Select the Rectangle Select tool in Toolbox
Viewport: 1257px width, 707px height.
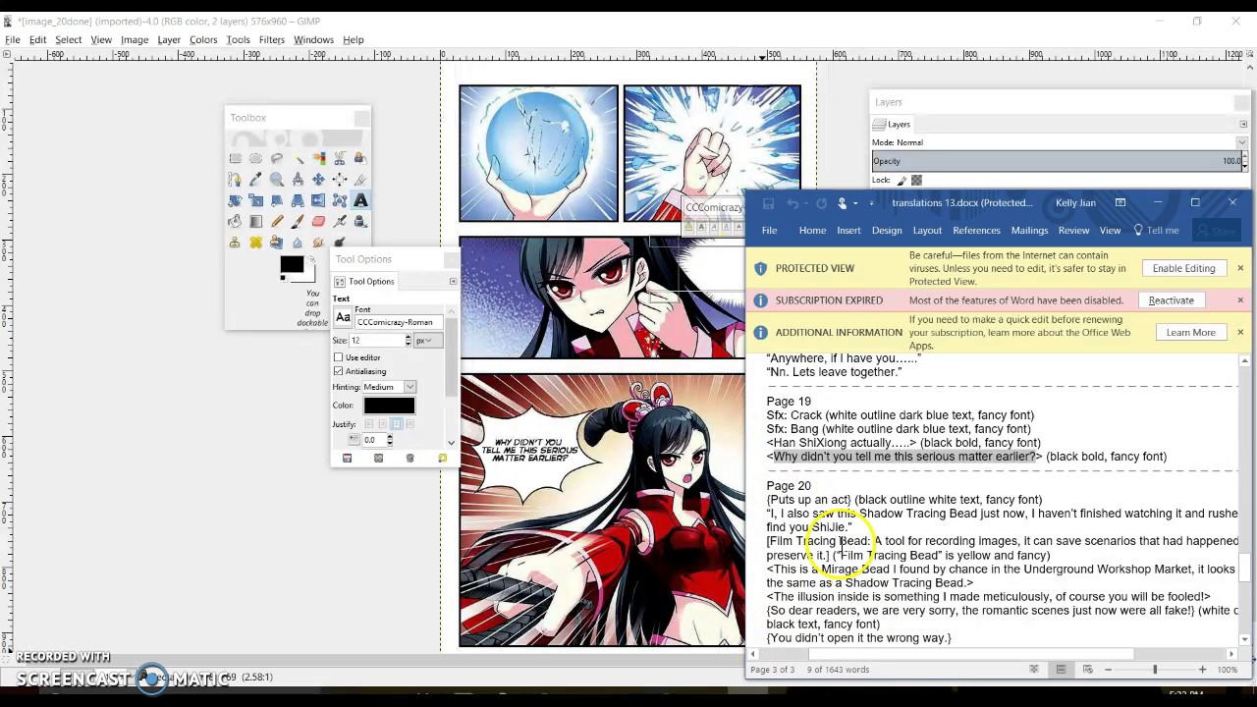click(235, 158)
